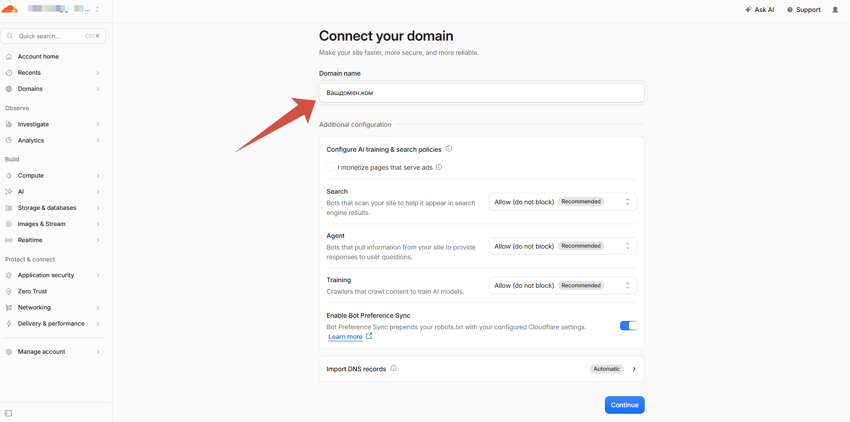Show info for AI training policies
The width and height of the screenshot is (850, 422).
point(449,149)
